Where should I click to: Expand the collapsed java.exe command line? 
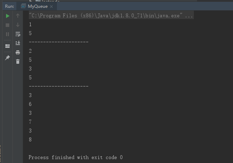click(x=111, y=15)
